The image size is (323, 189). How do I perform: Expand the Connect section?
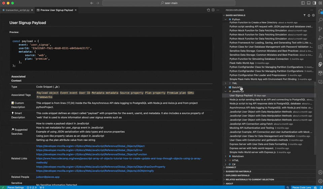(269, 167)
